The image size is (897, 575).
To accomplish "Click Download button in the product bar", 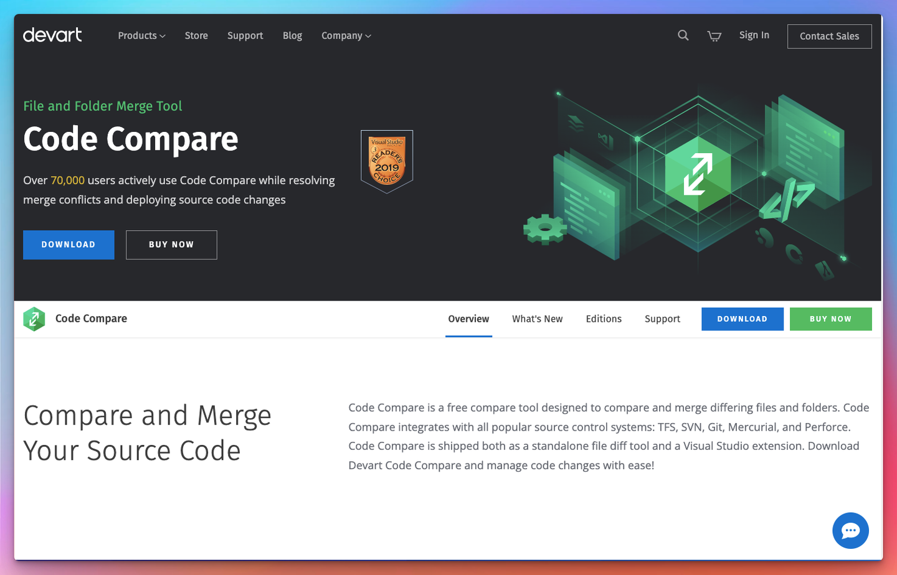I will (x=742, y=319).
